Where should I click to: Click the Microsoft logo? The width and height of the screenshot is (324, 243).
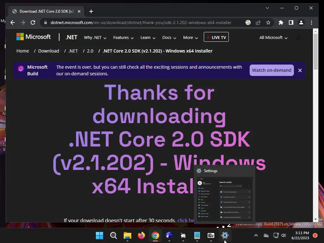tap(34, 37)
